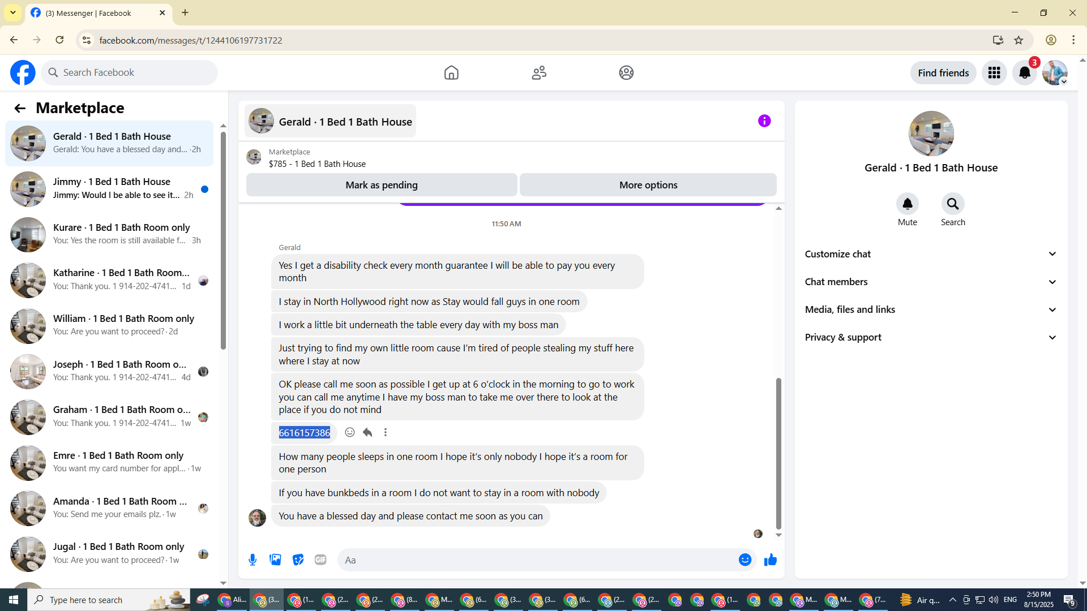
Task: Attach a photo using the image icon
Action: 275,560
